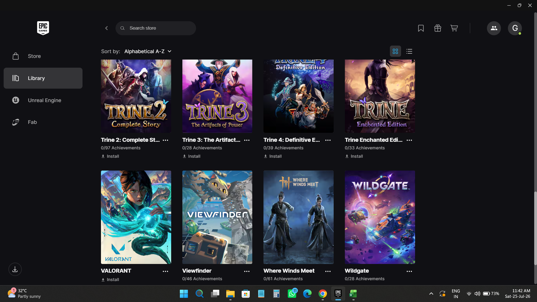
Task: Open the Where Winds Meet cover art
Action: pos(298,217)
